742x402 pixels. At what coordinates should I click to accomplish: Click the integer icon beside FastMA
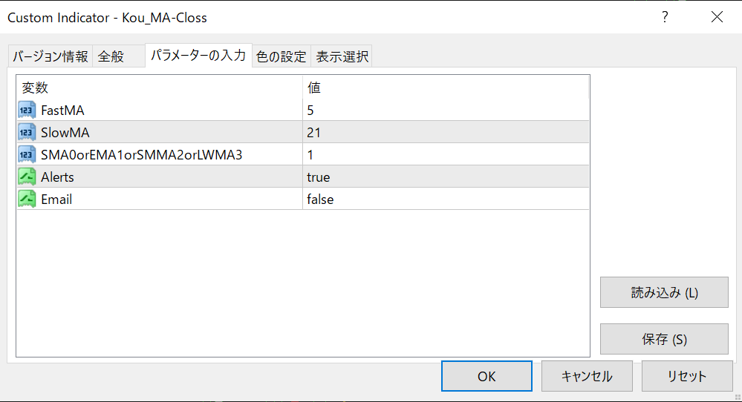[27, 110]
